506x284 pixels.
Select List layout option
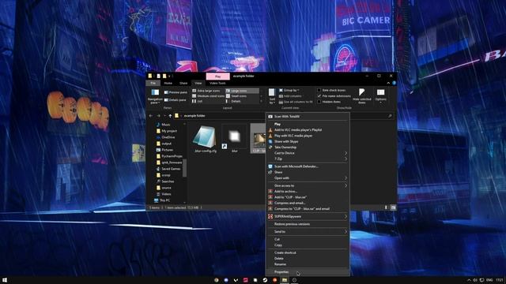pyautogui.click(x=197, y=101)
